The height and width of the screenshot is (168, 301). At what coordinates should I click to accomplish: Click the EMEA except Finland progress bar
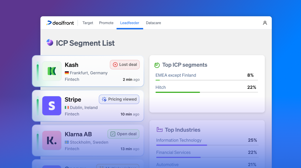click(206, 80)
